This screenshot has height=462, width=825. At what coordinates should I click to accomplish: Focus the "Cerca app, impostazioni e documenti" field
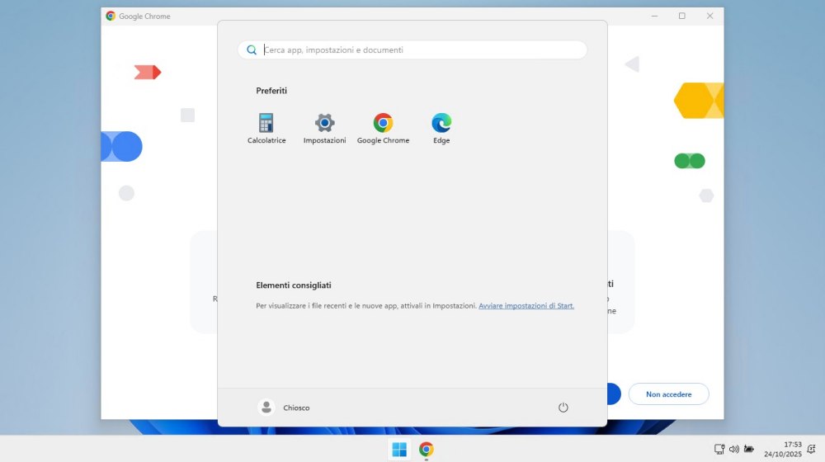point(421,50)
